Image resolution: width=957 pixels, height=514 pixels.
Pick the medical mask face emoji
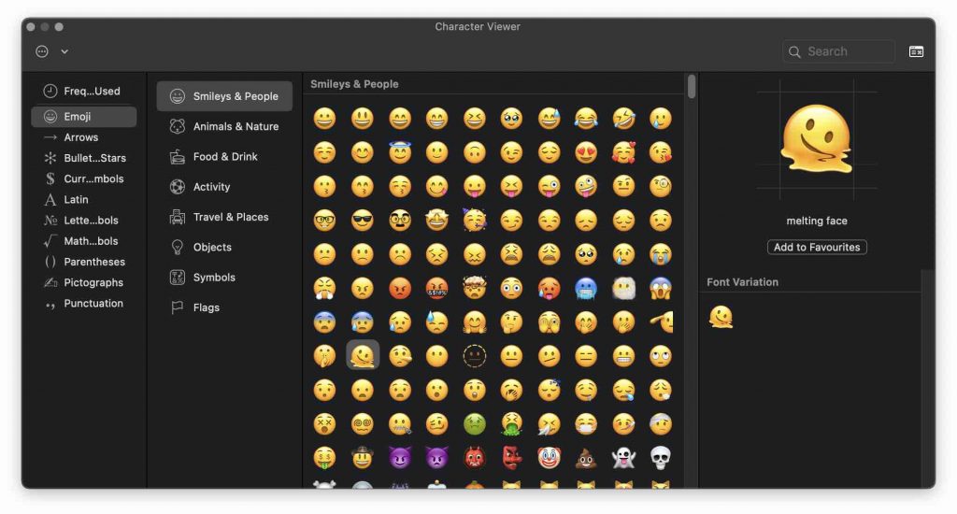click(586, 423)
